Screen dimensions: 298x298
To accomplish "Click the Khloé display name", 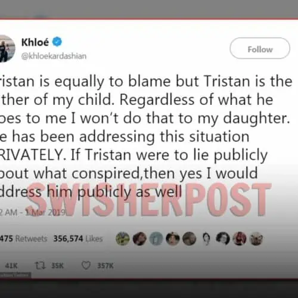I will tap(35, 42).
